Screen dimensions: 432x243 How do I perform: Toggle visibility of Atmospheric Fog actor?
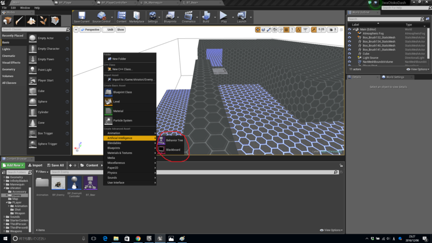tap(349, 33)
